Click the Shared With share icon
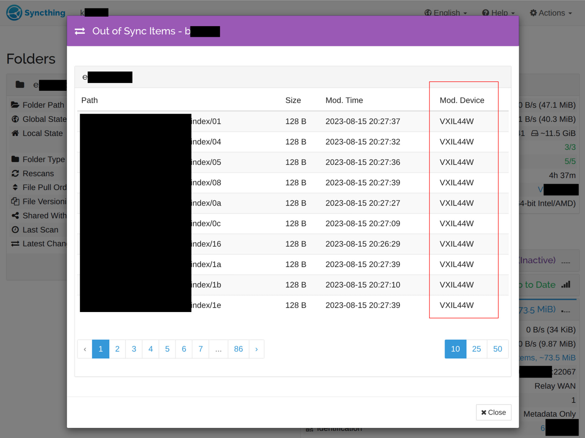The height and width of the screenshot is (438, 585). click(x=15, y=216)
